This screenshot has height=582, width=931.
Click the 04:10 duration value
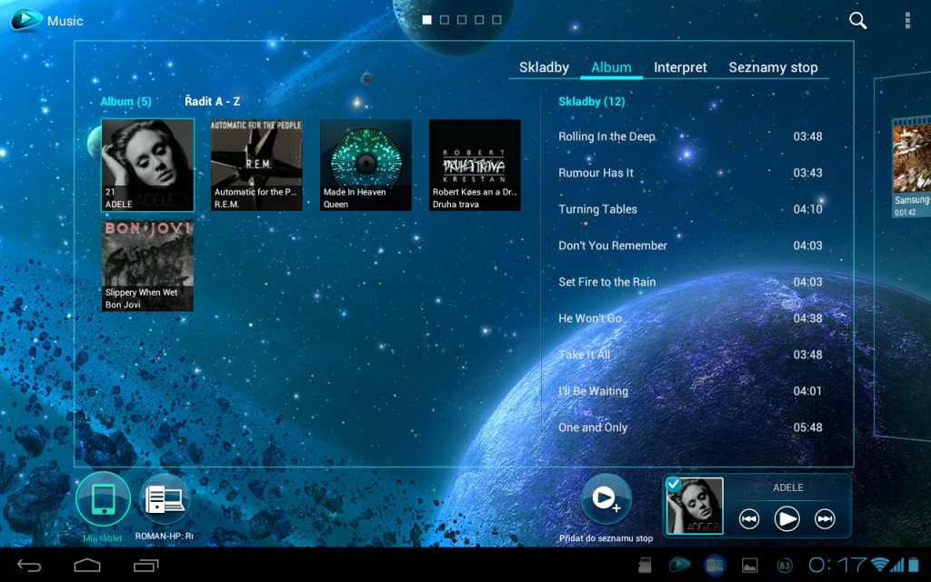(807, 209)
